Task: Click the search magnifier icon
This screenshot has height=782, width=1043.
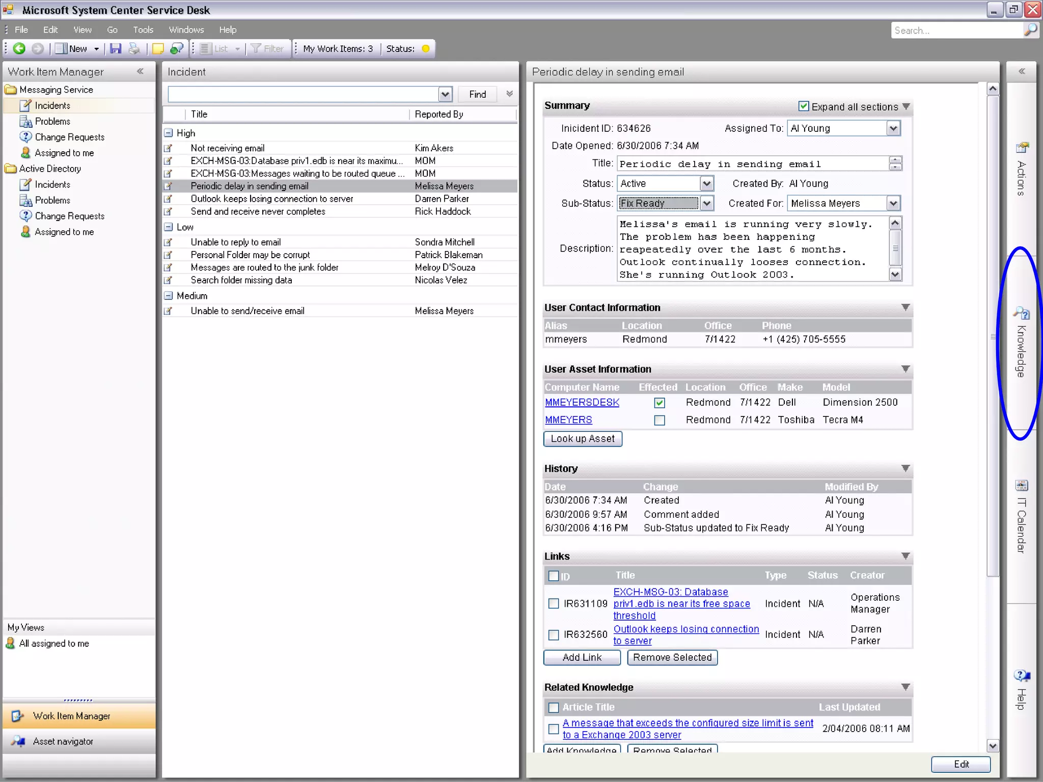Action: point(1030,30)
